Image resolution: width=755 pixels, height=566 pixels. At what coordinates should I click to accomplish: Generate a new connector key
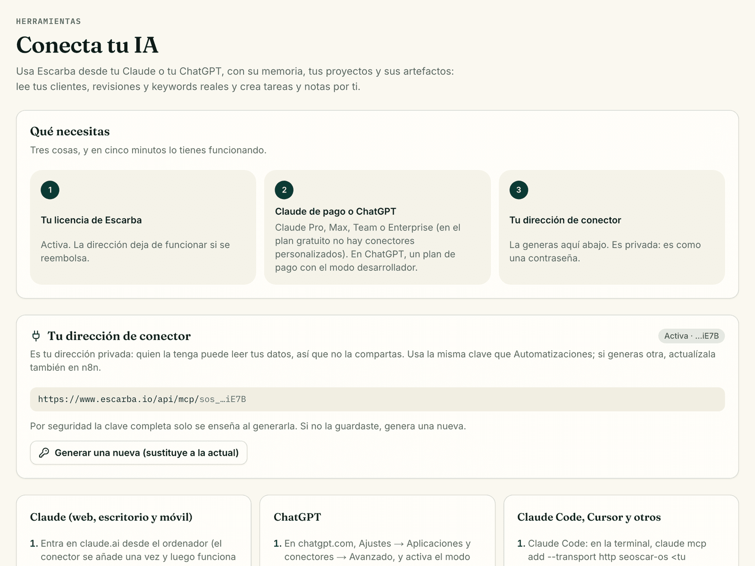pos(139,453)
